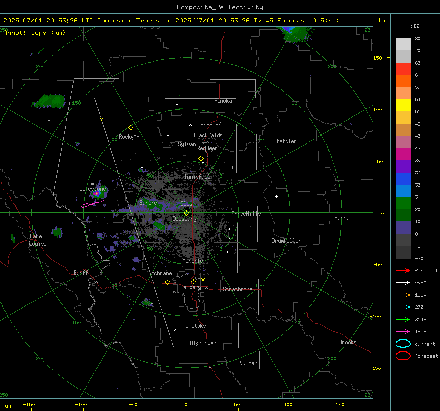Click the Cochrane city label
Image resolution: width=440 pixels, height=411 pixels.
(160, 273)
